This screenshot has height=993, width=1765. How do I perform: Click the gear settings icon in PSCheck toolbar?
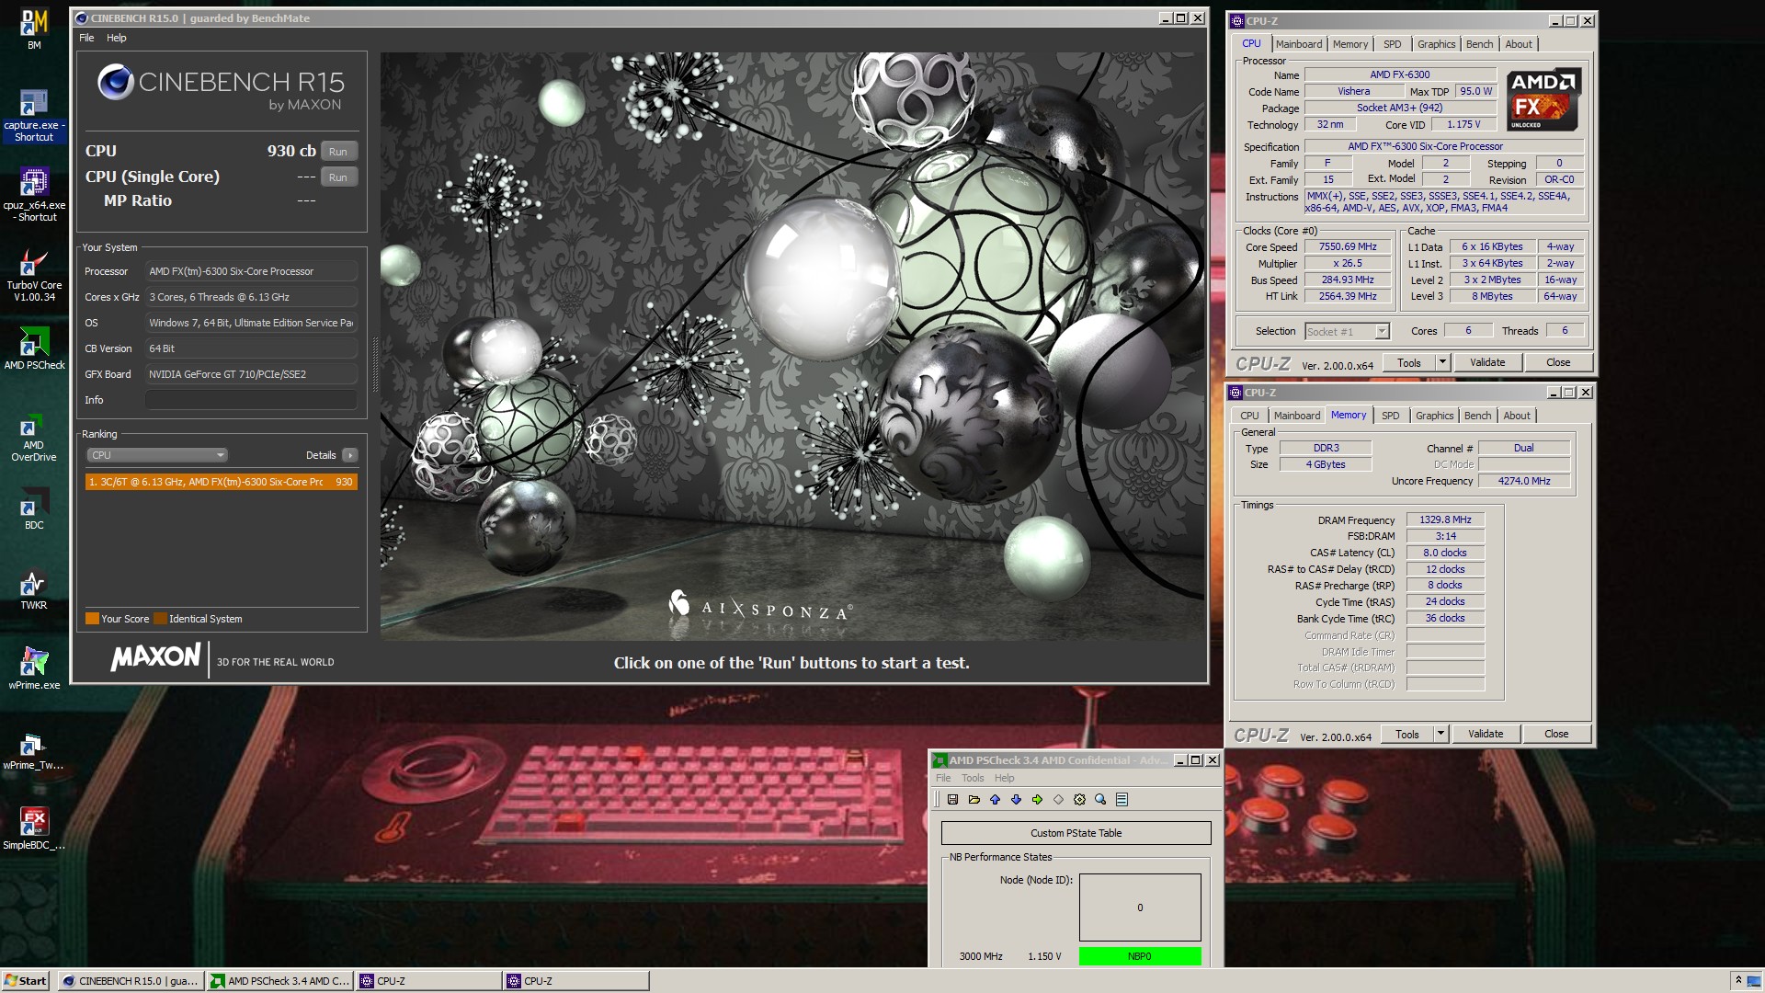coord(1079,800)
